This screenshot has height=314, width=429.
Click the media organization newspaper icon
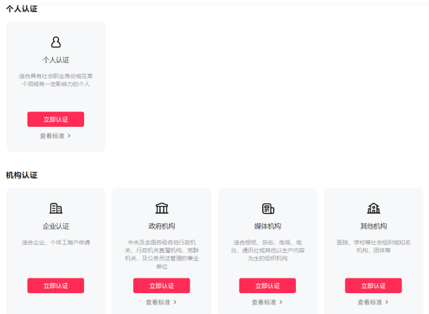point(268,209)
